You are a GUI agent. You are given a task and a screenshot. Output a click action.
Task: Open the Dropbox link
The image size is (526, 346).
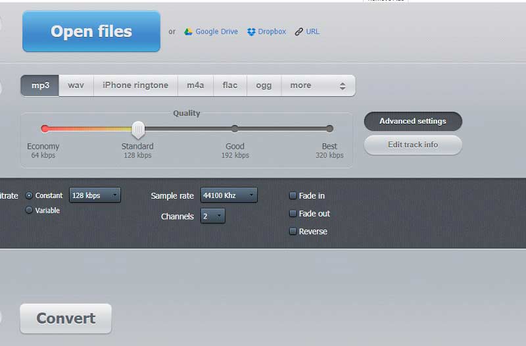[272, 32]
